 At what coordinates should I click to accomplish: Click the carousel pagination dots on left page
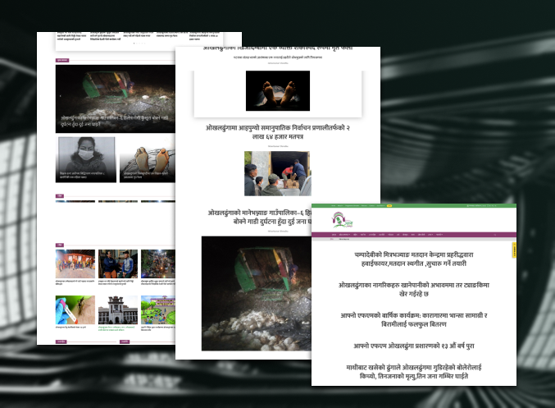coord(139,44)
